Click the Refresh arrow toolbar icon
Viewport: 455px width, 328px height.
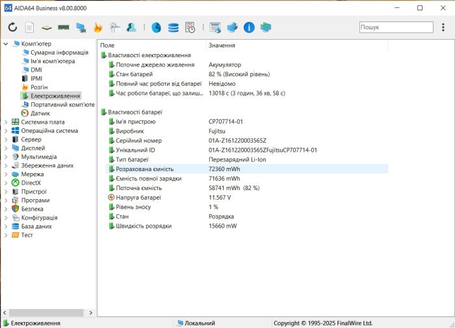[12, 27]
